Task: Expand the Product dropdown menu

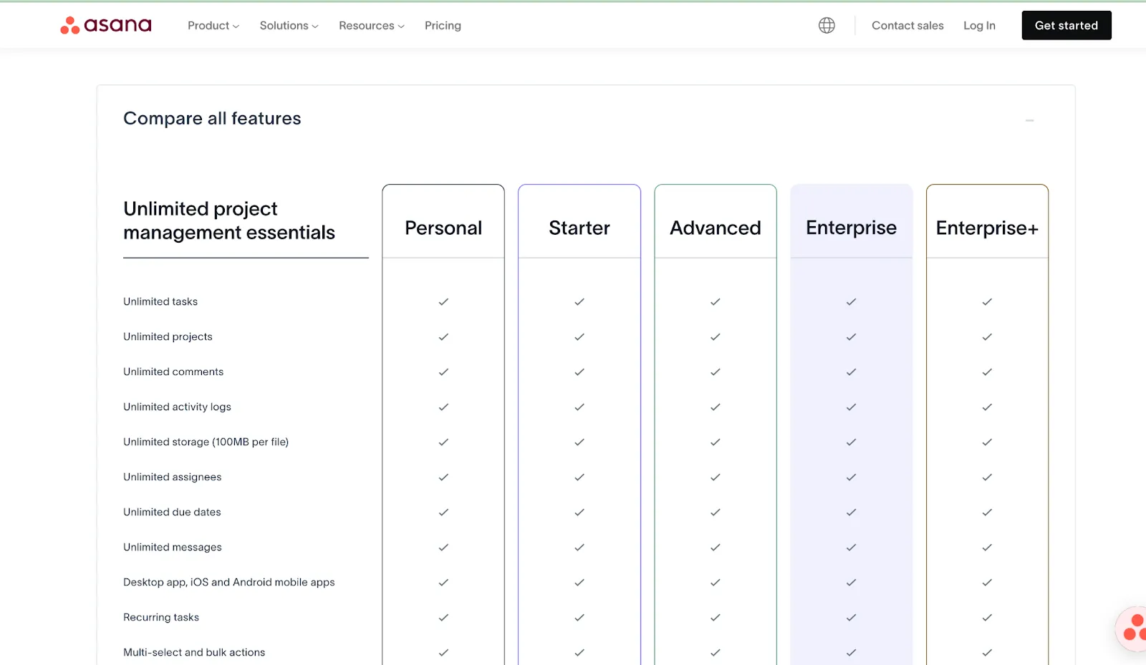Action: 212,25
